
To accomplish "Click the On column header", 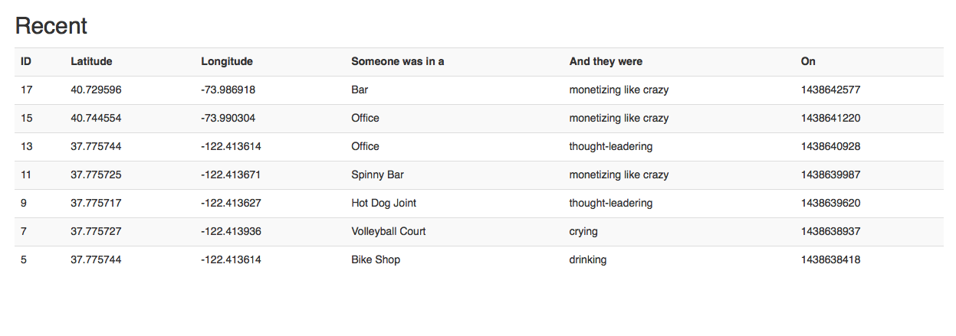I will [808, 61].
